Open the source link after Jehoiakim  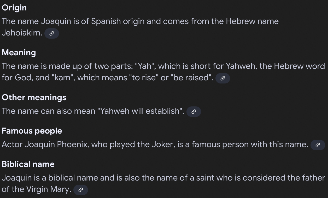pyautogui.click(x=52, y=33)
